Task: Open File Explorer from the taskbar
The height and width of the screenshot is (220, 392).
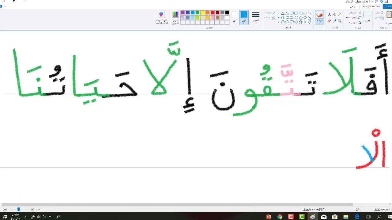Action: point(346,217)
